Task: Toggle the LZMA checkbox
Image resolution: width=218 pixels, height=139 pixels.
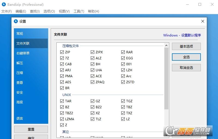Action: pyautogui.click(x=62, y=119)
